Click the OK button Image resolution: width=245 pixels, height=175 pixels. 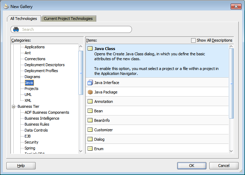(x=192, y=166)
